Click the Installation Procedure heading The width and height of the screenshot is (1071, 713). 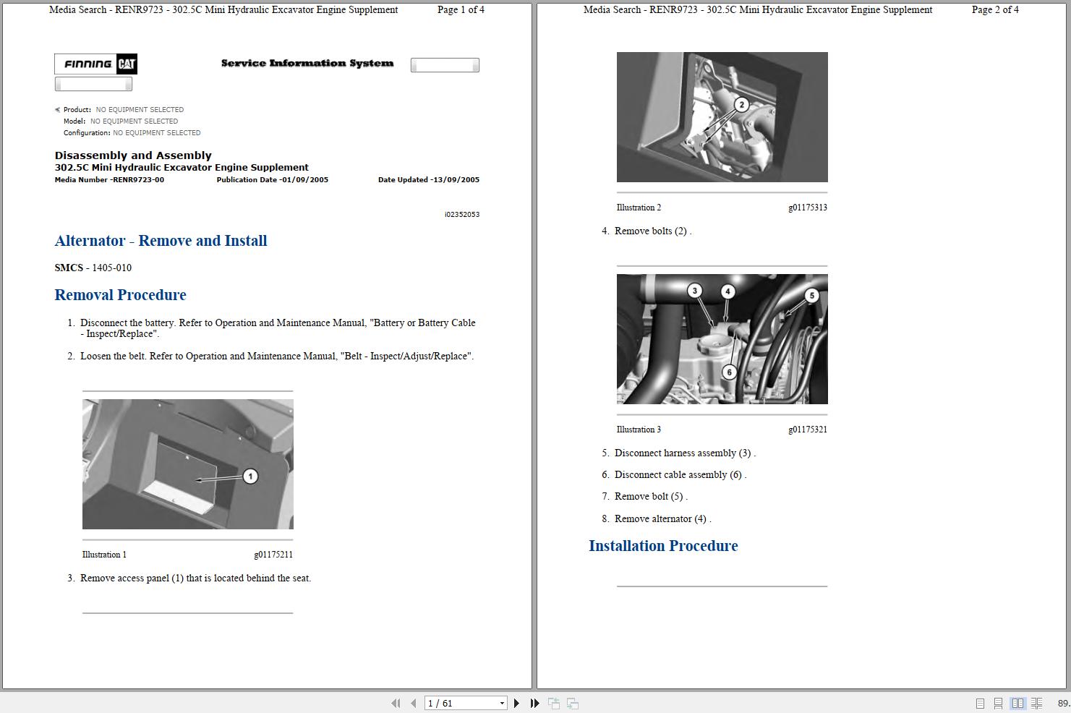663,546
